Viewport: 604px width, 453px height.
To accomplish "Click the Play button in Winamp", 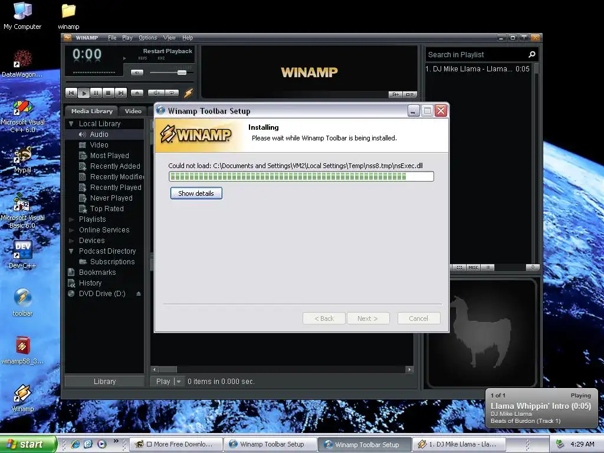I will (84, 93).
